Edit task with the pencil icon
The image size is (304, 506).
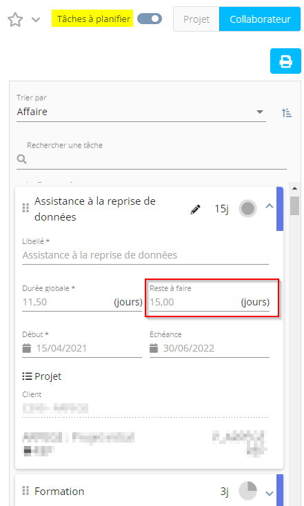point(195,209)
